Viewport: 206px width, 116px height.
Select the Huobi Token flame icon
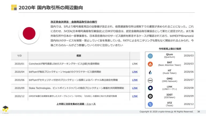click(150, 72)
